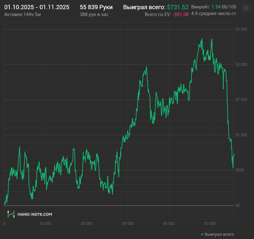Click the 40 000 x-axis label
This screenshot has width=254, height=239.
[169, 224]
